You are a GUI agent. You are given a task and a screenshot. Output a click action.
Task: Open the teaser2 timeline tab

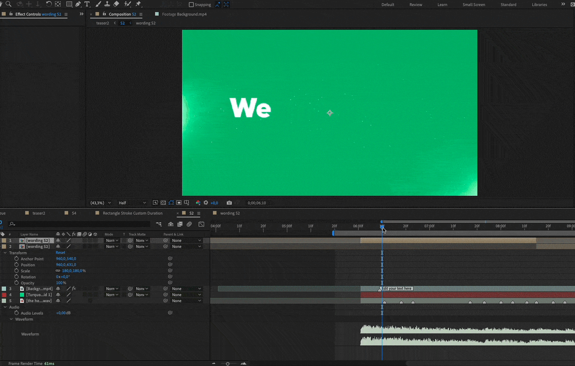click(39, 213)
